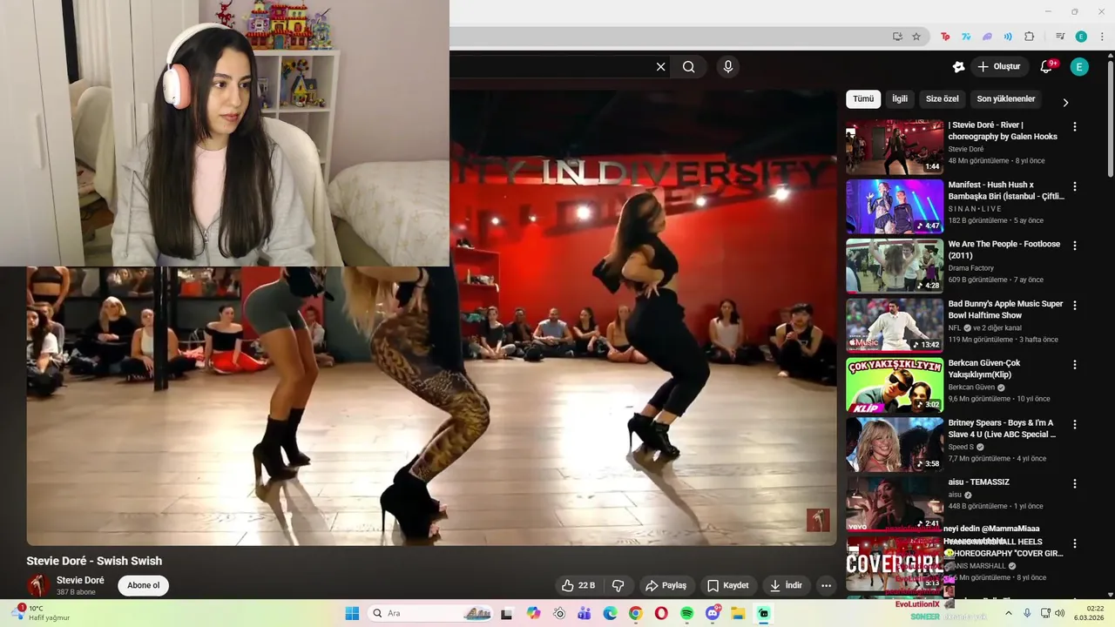The height and width of the screenshot is (627, 1115).
Task: Show hidden system tray icons
Action: click(x=1009, y=613)
